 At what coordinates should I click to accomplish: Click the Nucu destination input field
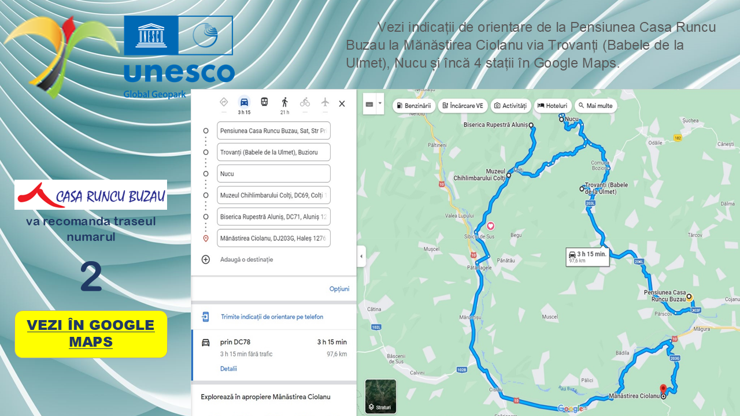(273, 173)
